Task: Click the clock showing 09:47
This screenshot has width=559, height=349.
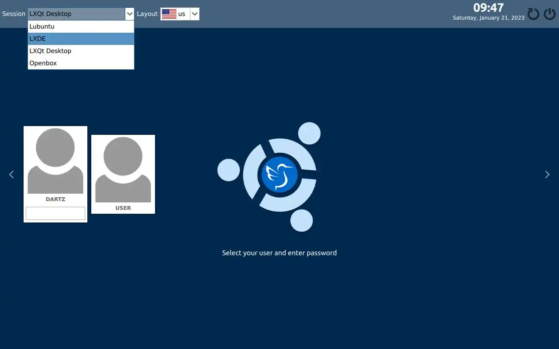Action: pos(489,8)
